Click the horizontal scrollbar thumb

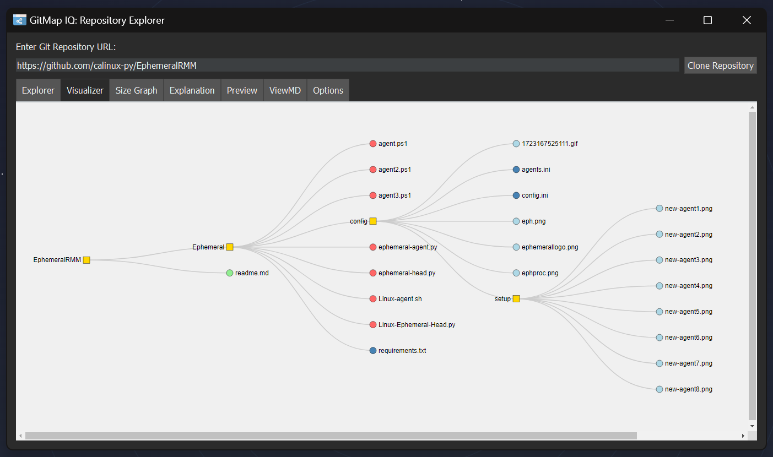(x=331, y=436)
